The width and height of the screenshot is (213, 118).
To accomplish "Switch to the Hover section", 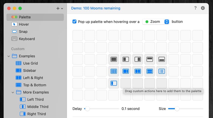I will 24,24.
